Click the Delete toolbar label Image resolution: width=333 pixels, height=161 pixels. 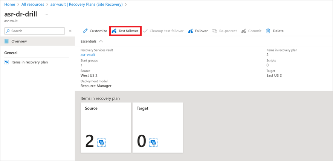tap(278, 31)
